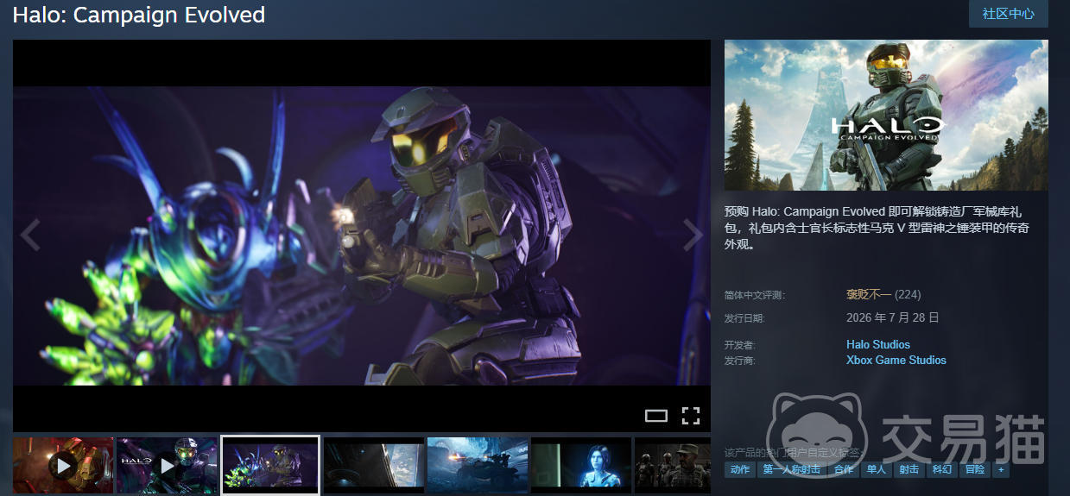Play the second Halo trailer thumbnail
Screen dimensions: 1070x496
point(167,466)
